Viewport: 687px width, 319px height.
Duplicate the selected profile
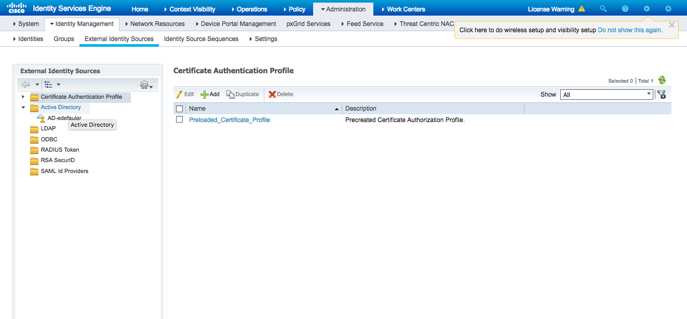[x=243, y=94]
